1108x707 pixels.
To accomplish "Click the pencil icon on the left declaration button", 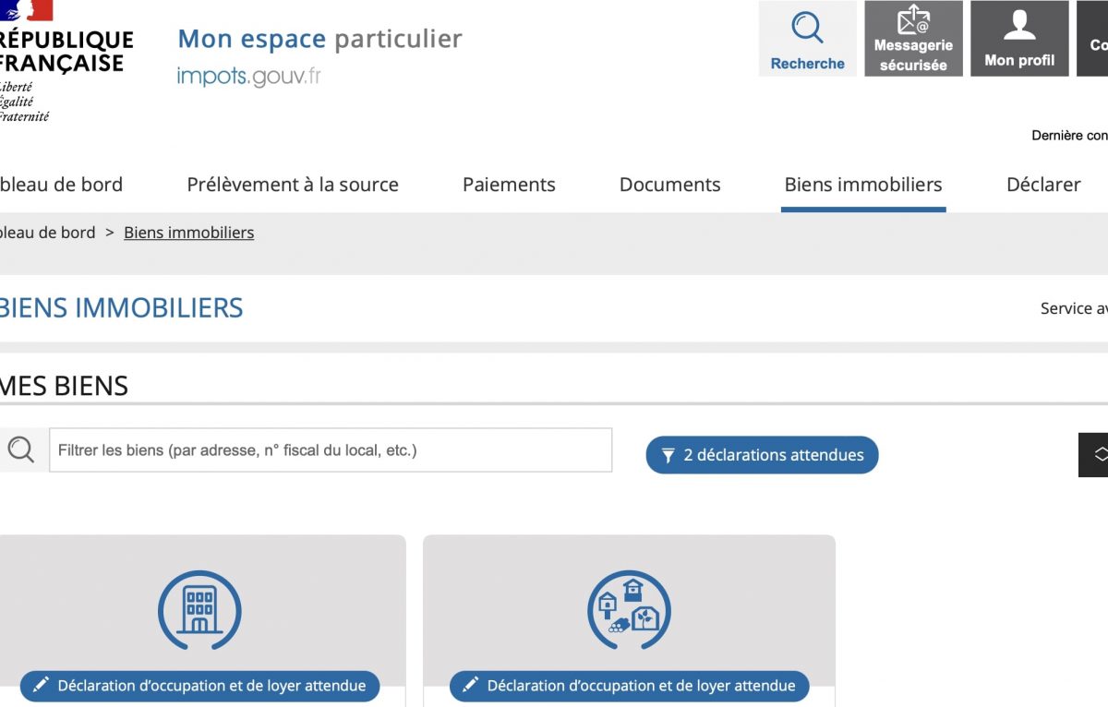I will tap(41, 685).
